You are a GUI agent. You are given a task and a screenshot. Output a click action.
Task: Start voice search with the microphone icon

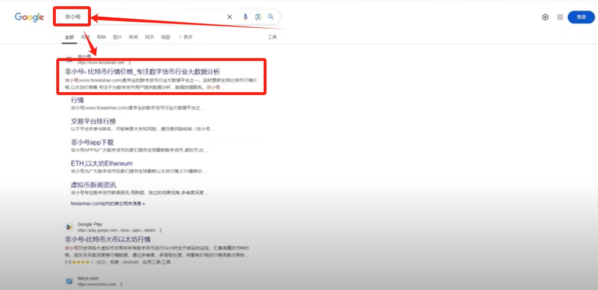245,17
